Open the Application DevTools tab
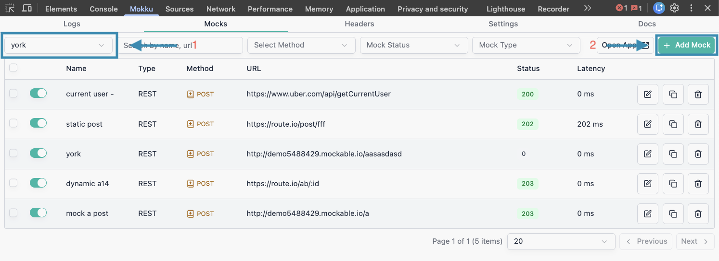Screen dimensions: 719x261 tap(365, 9)
